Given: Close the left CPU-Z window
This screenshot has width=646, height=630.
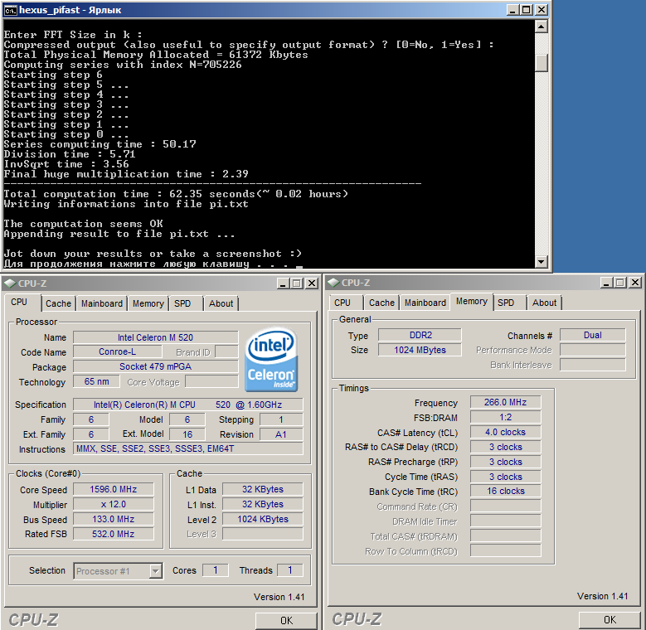Looking at the screenshot, I should (x=312, y=283).
